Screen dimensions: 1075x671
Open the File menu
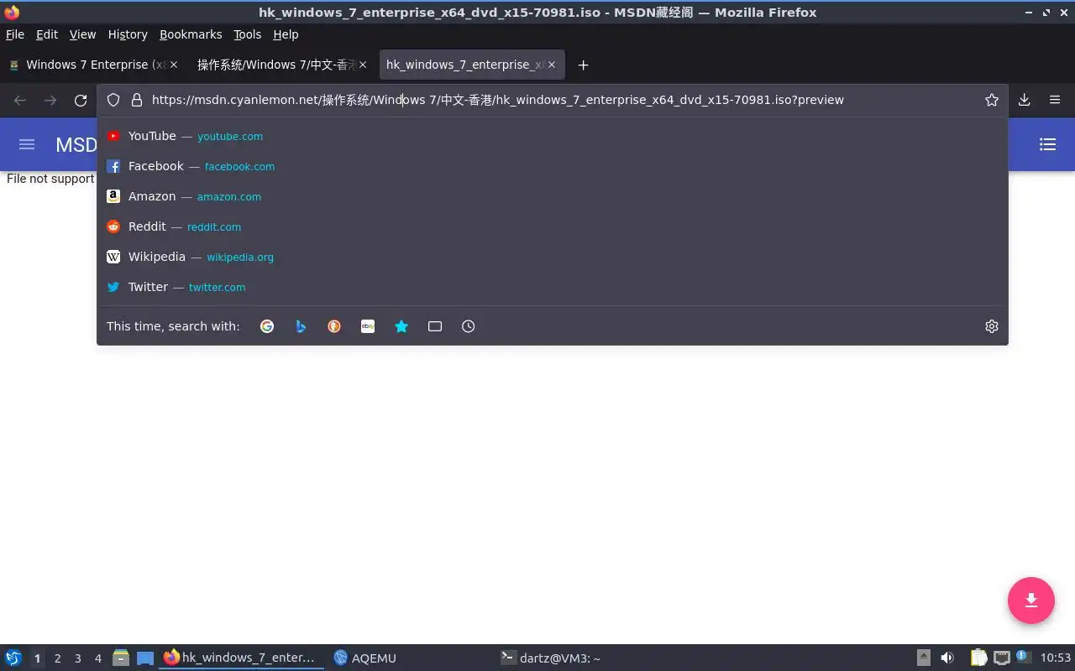(15, 34)
